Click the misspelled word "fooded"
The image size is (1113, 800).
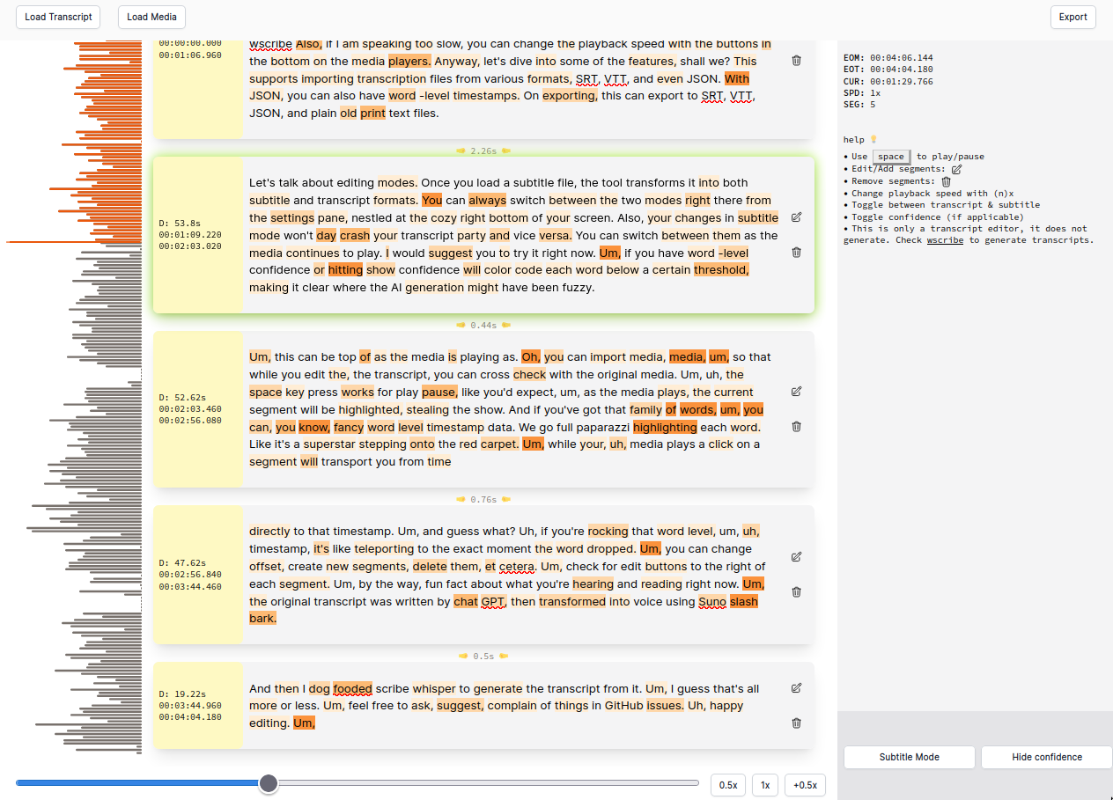click(x=352, y=688)
